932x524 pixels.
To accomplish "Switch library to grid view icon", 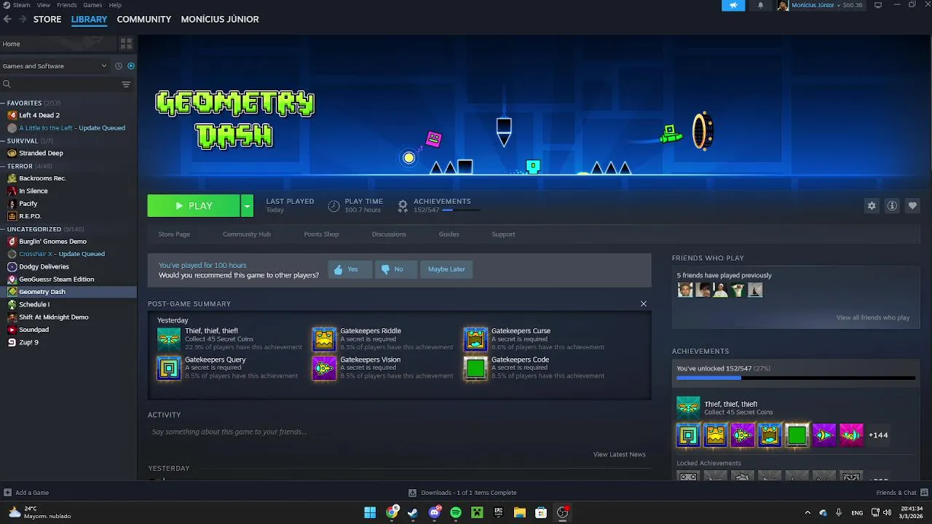I will (126, 44).
